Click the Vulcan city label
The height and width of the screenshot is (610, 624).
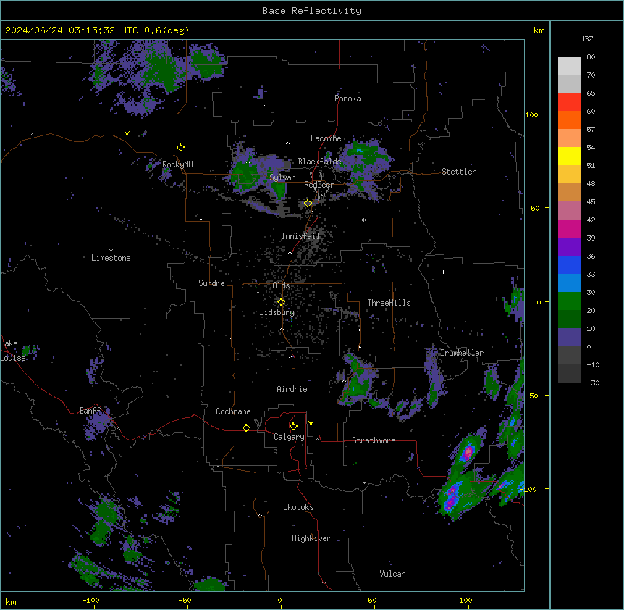[x=392, y=574]
